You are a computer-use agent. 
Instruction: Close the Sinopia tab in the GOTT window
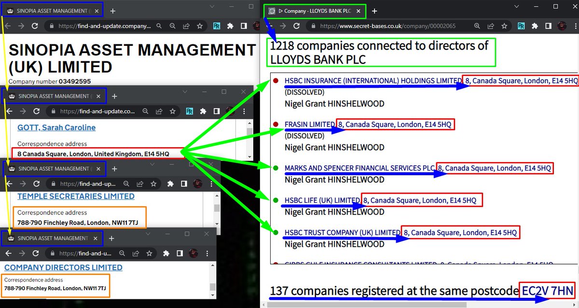click(99, 96)
